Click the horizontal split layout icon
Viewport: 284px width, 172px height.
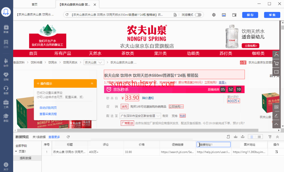[x=224, y=15]
